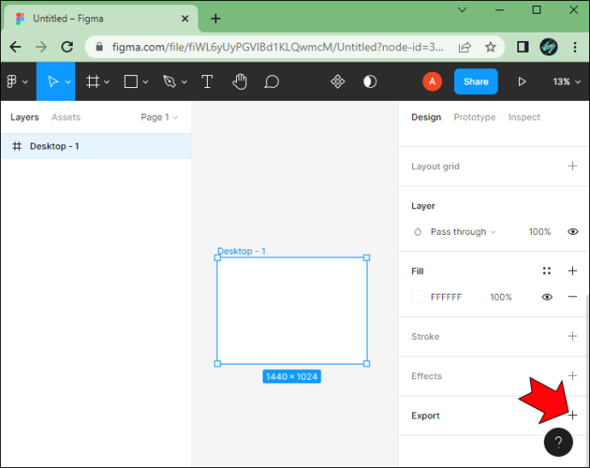The image size is (590, 468).
Task: Click the share page icon in address bar
Action: (464, 47)
